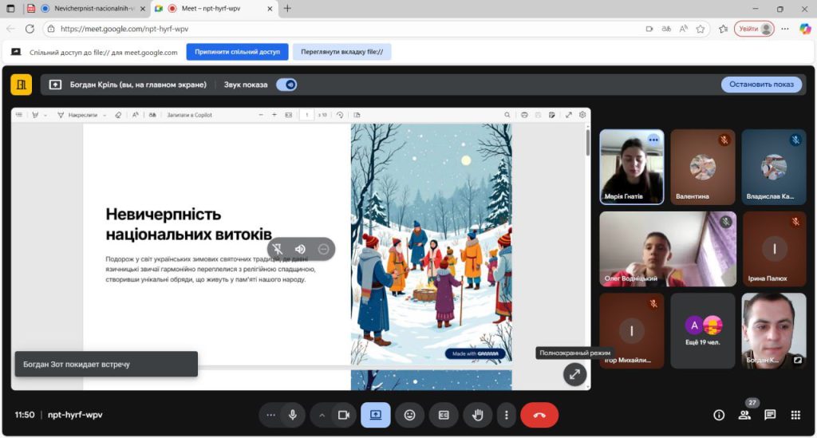Open the microphone options ellipsis menu
The width and height of the screenshot is (817, 438).
[x=271, y=415]
